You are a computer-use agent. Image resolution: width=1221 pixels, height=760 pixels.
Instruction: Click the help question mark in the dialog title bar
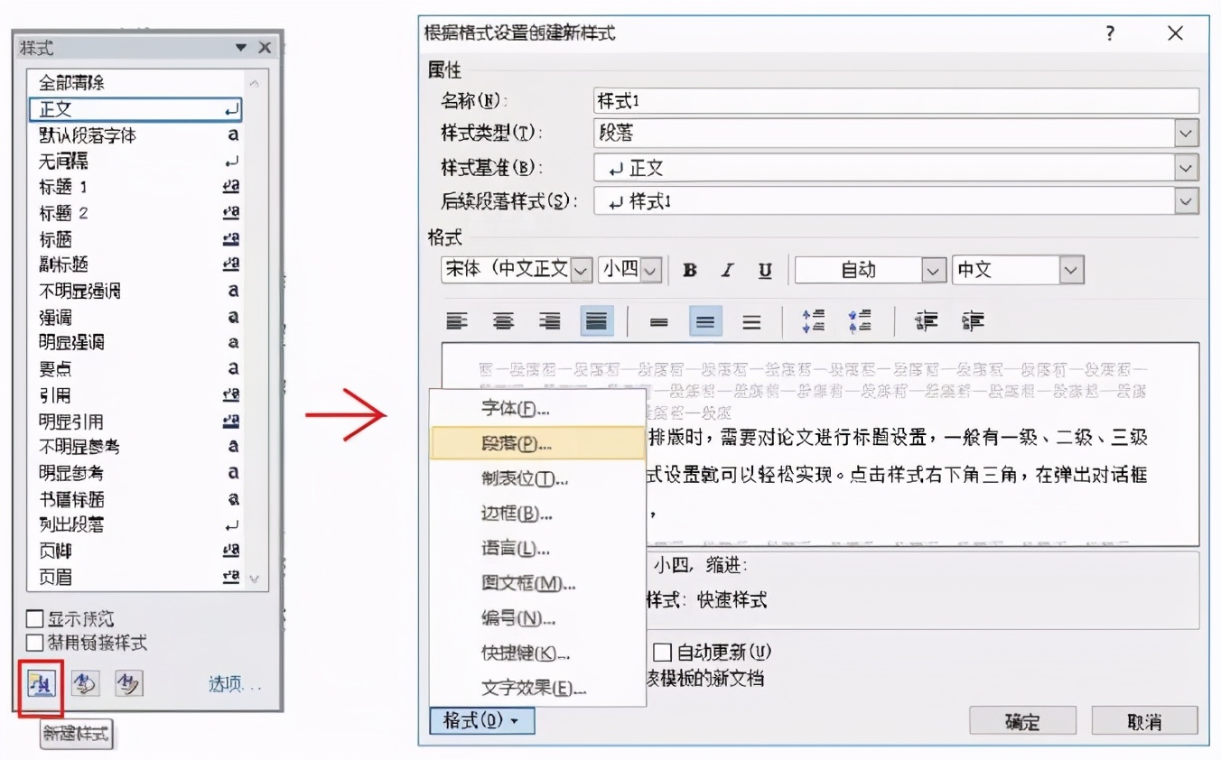pos(1110,33)
